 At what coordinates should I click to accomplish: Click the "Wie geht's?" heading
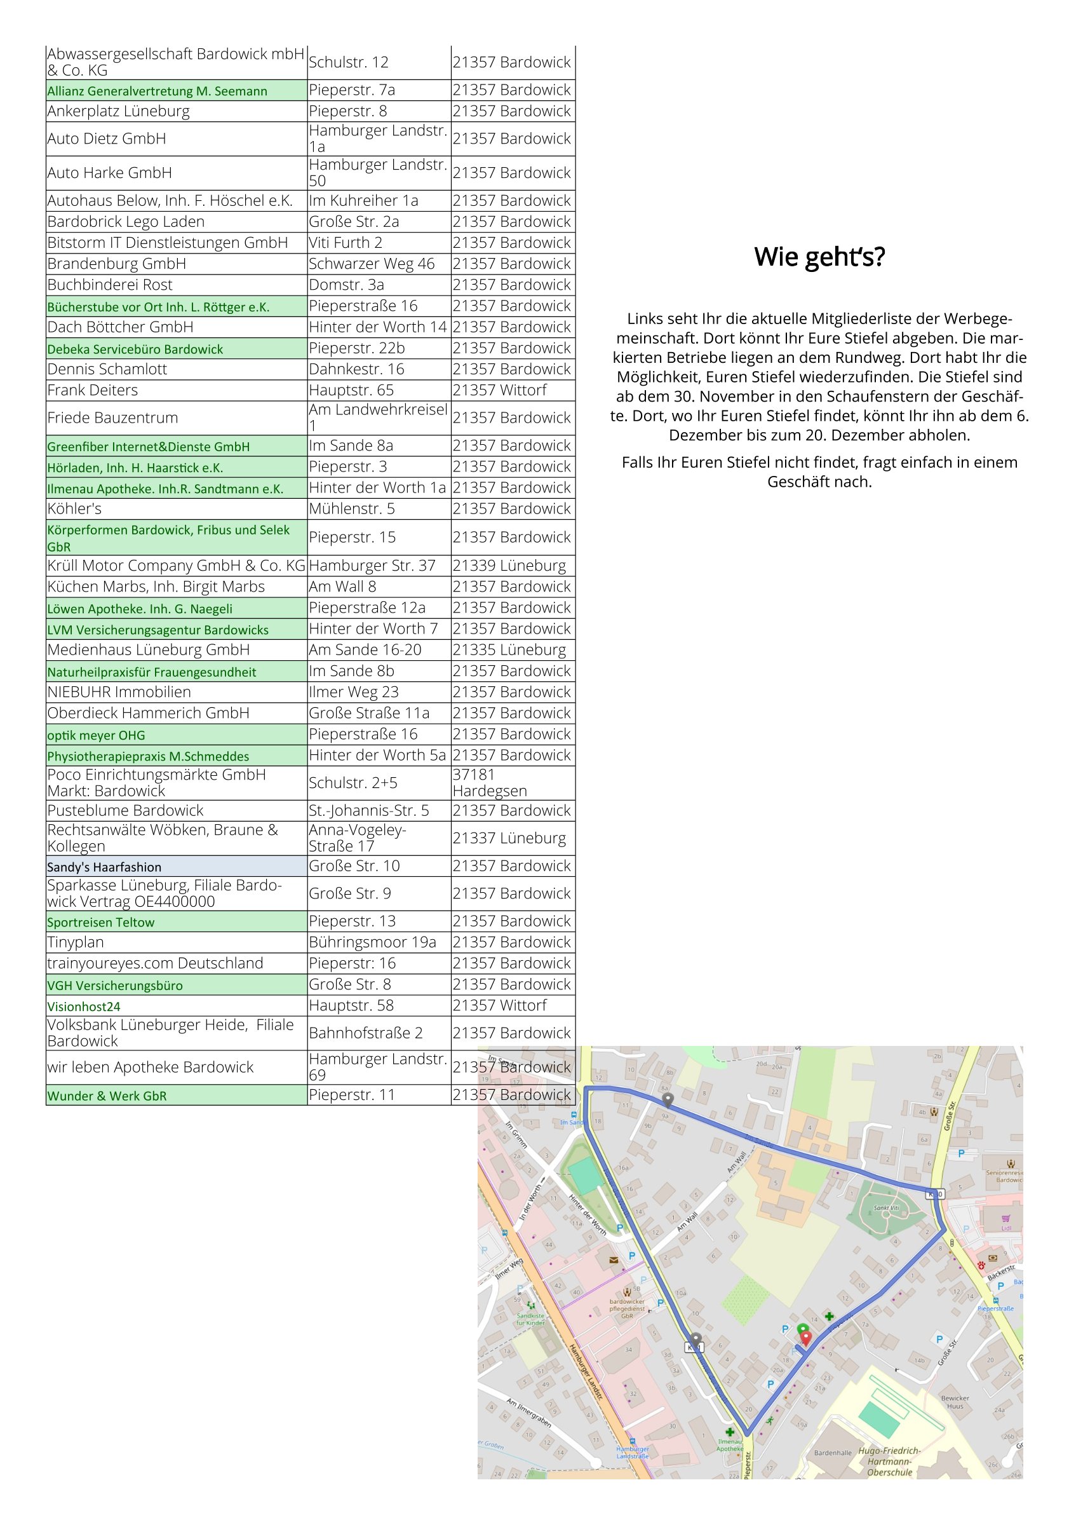pyautogui.click(x=819, y=257)
